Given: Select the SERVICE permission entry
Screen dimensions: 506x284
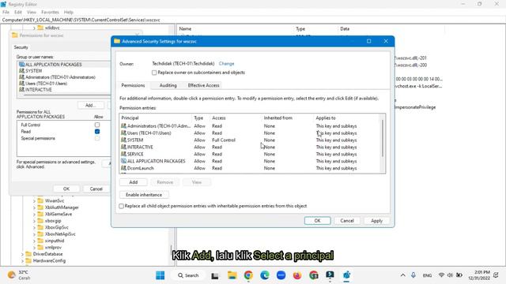Looking at the screenshot, I should click(x=249, y=155).
